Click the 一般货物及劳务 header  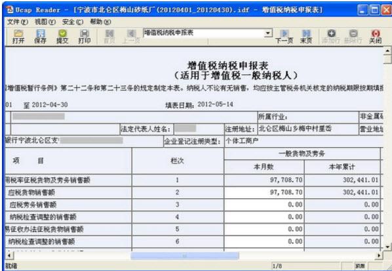[x=302, y=154]
